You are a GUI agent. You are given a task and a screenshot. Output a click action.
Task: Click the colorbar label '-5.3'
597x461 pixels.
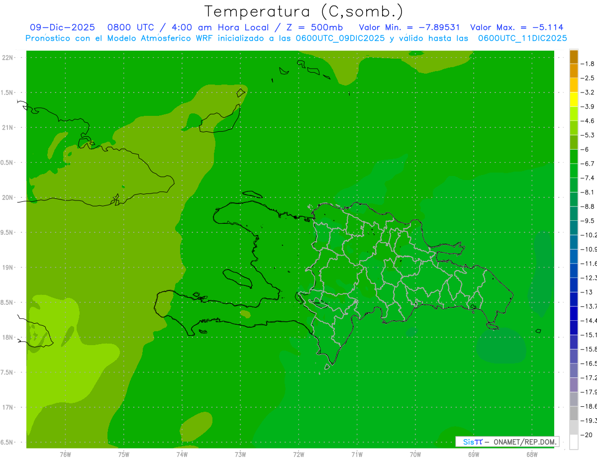point(587,135)
